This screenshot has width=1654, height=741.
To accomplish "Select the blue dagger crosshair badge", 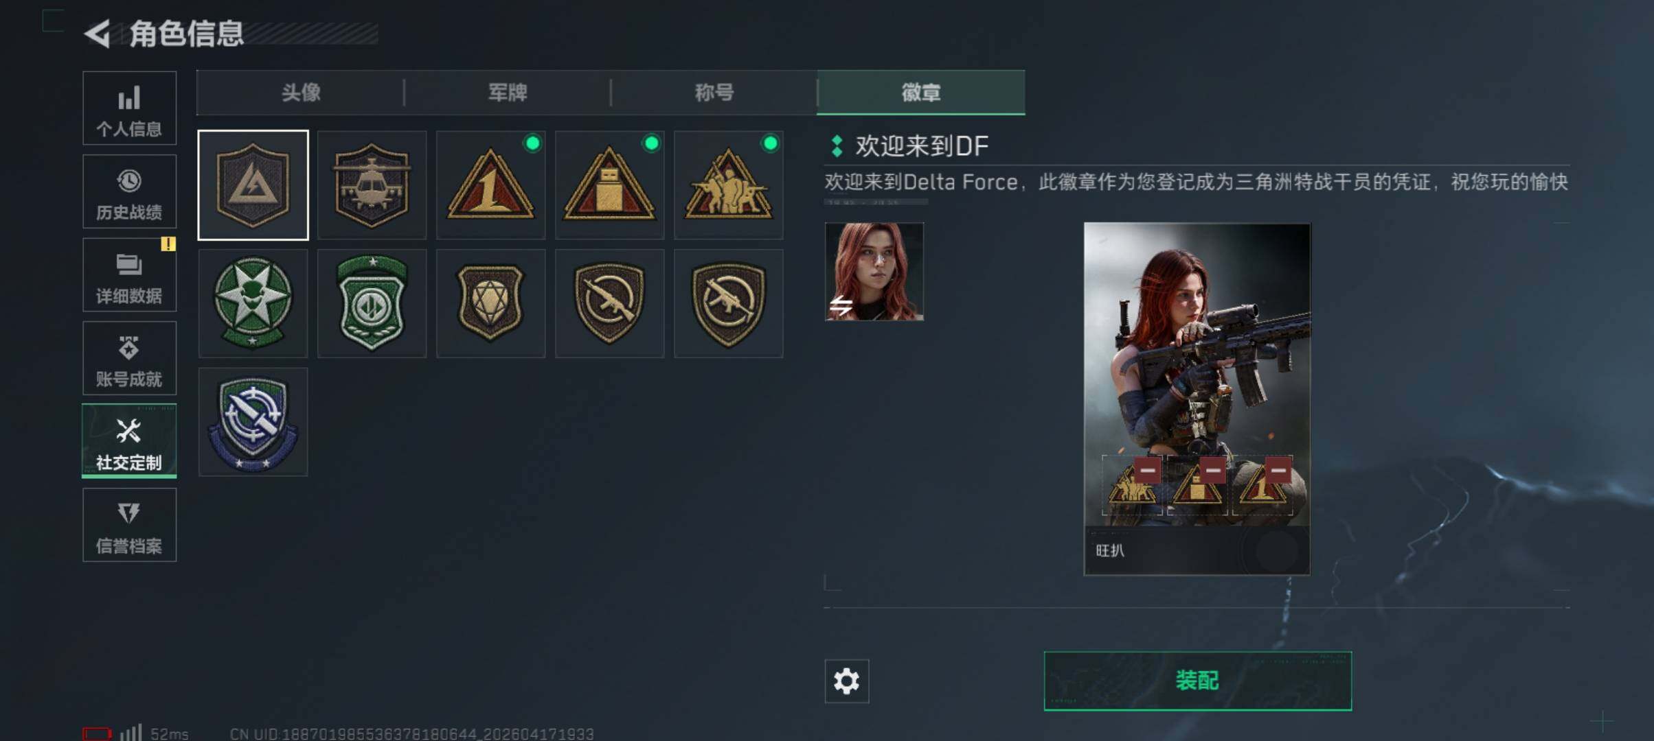I will coord(253,422).
